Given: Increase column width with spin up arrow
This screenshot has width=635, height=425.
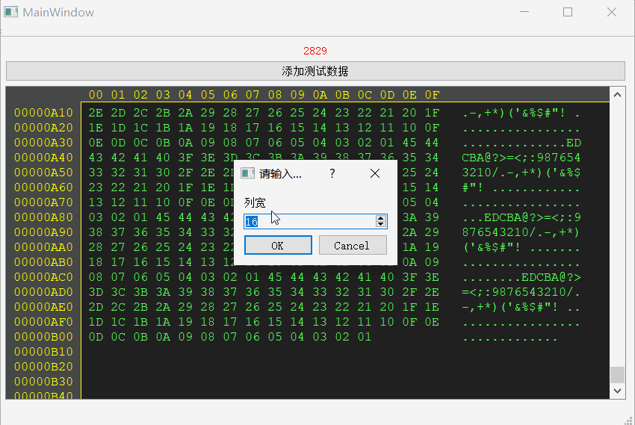Looking at the screenshot, I should pyautogui.click(x=380, y=218).
